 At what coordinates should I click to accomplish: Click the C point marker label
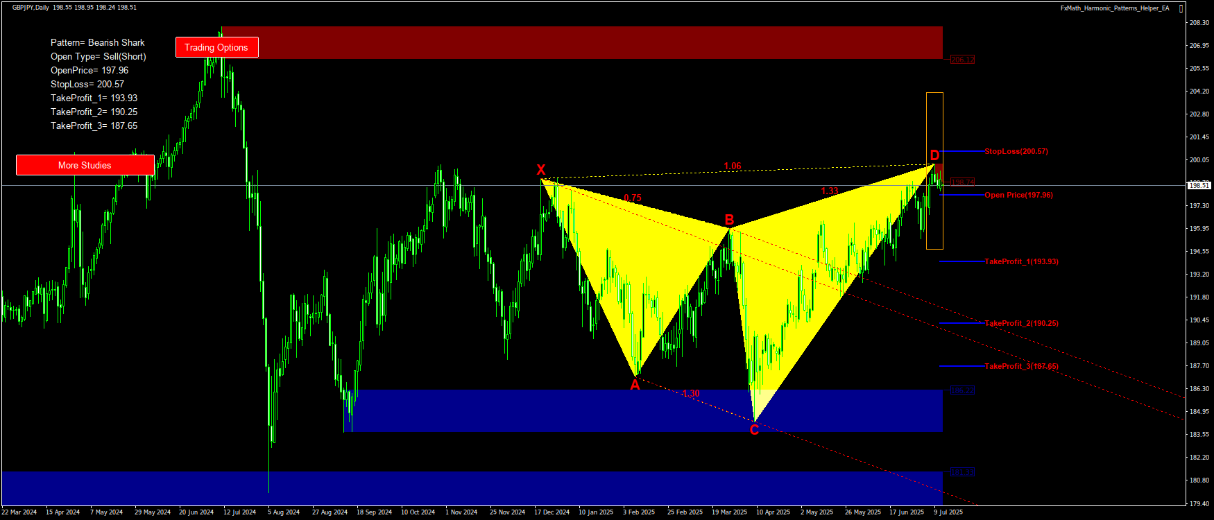pos(754,430)
